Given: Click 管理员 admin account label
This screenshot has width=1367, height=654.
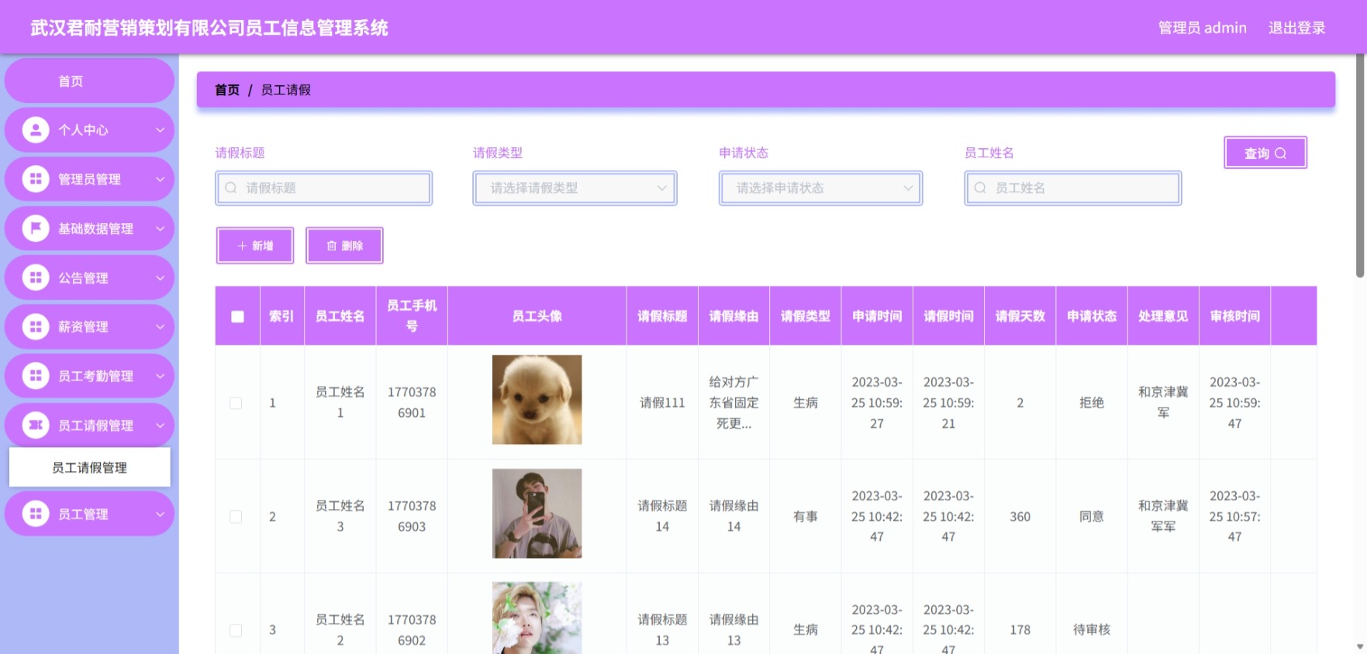Looking at the screenshot, I should coord(1202,28).
